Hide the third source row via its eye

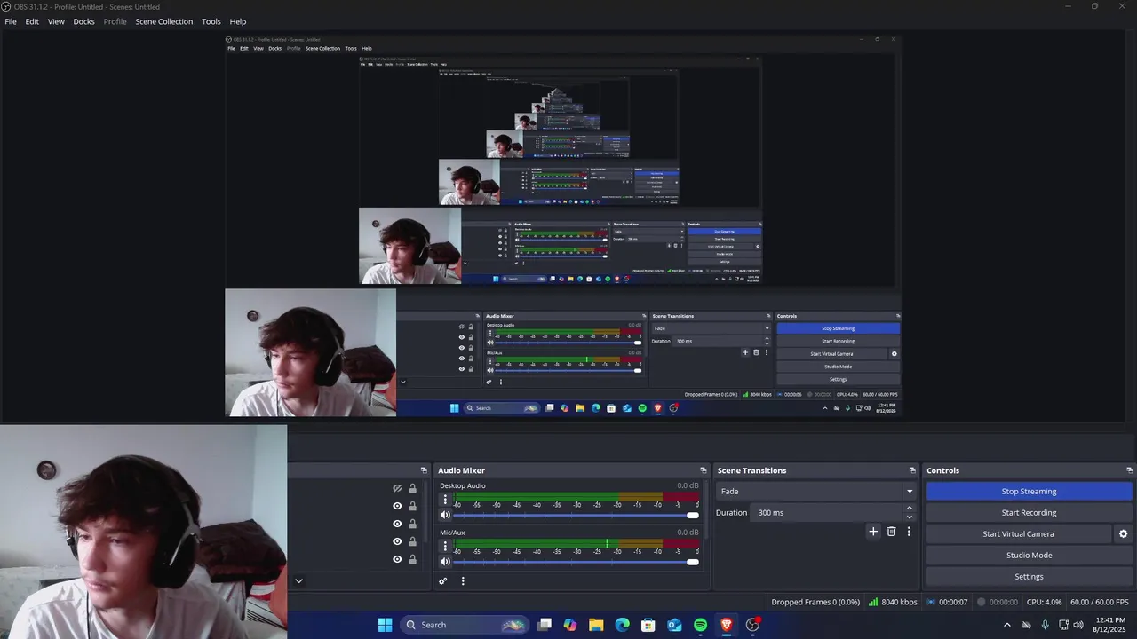coord(397,524)
